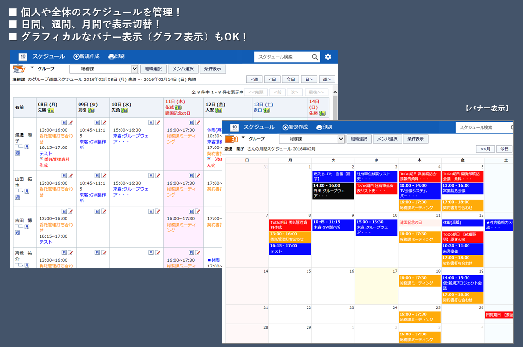Open the テスト event link for 吉田
This screenshot has width=523, height=347.
[x=46, y=242]
